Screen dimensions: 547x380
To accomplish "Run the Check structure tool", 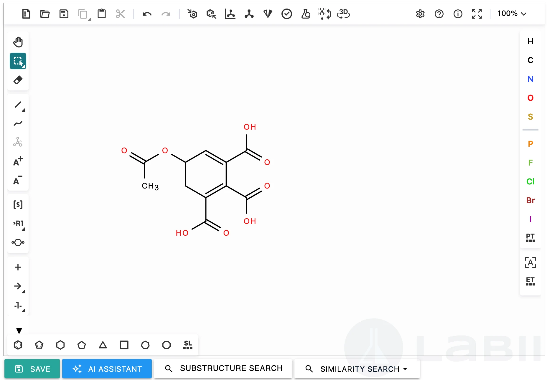I will pos(287,14).
